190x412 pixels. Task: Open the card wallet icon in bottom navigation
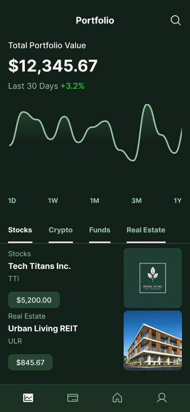coord(72,398)
